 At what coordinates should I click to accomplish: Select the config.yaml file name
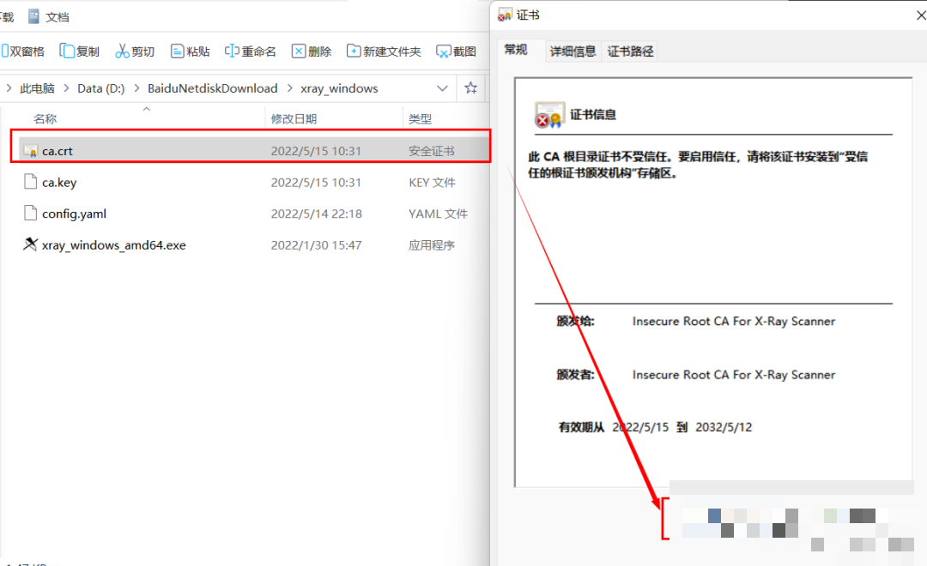coord(74,214)
